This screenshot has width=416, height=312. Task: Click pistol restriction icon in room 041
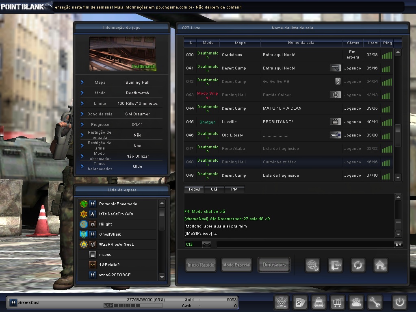[x=335, y=68]
